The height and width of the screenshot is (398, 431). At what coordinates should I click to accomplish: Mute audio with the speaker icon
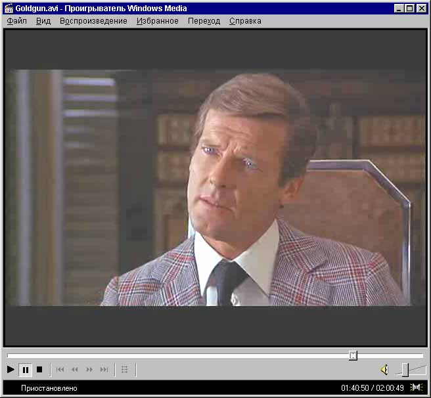384,370
